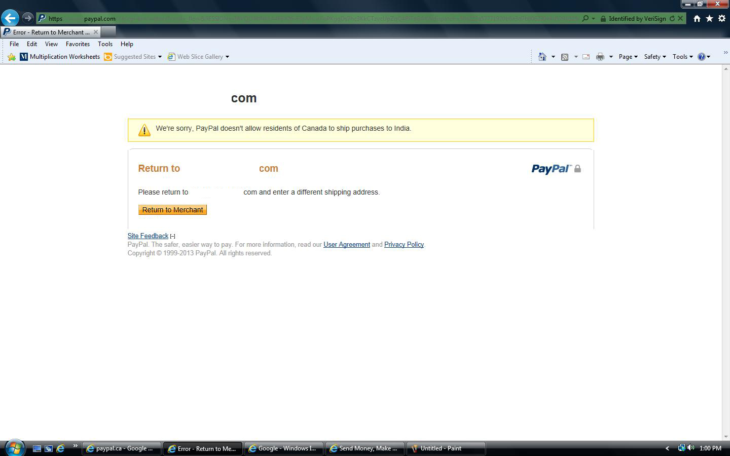This screenshot has height=456, width=730.
Task: Collapse the Site Feedback [-] toggle
Action: [x=173, y=236]
